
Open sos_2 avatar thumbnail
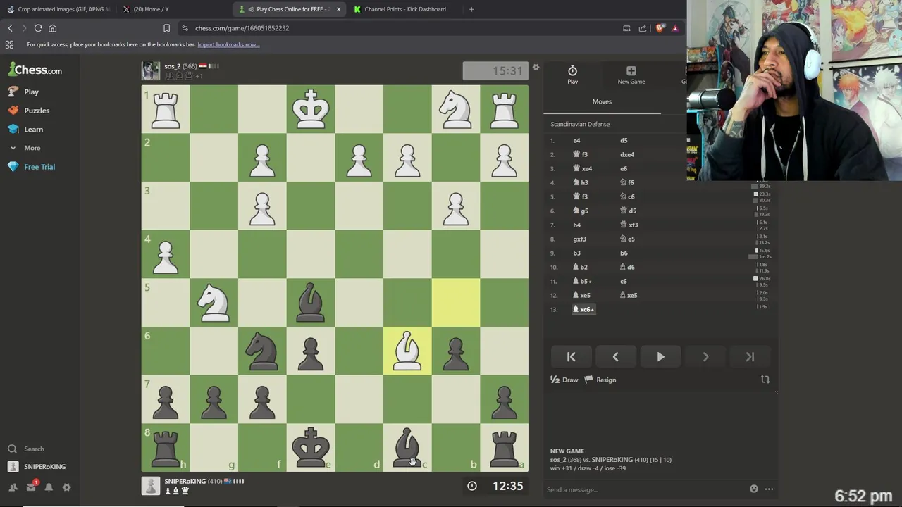151,71
